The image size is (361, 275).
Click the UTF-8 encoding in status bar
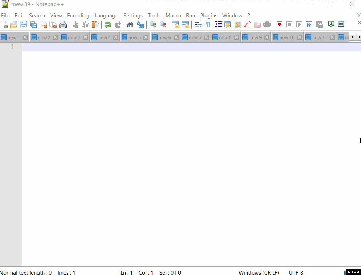[x=295, y=272]
